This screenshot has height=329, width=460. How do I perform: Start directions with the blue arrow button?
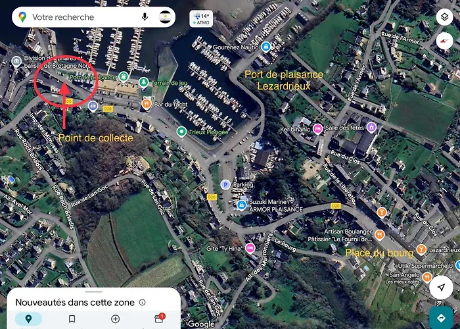[x=441, y=318]
